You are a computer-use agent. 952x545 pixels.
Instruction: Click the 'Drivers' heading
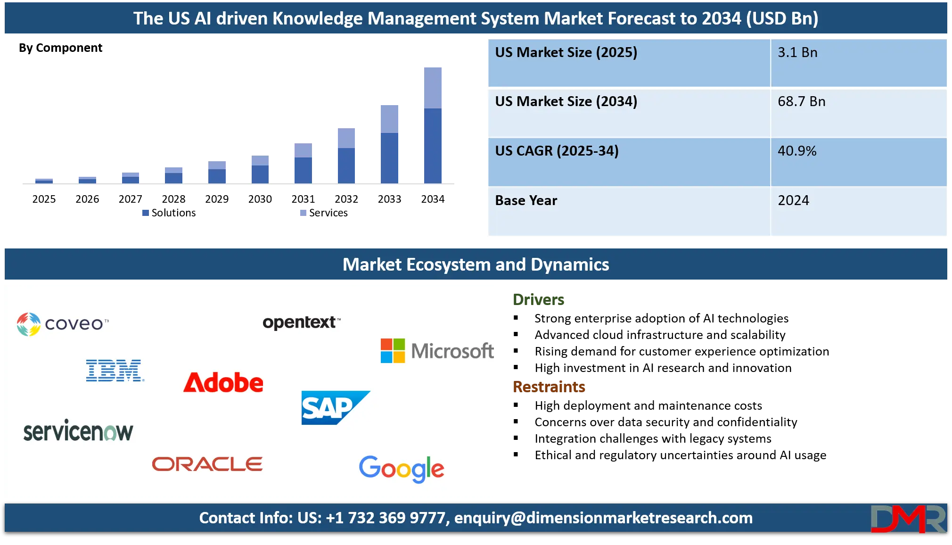coord(538,299)
